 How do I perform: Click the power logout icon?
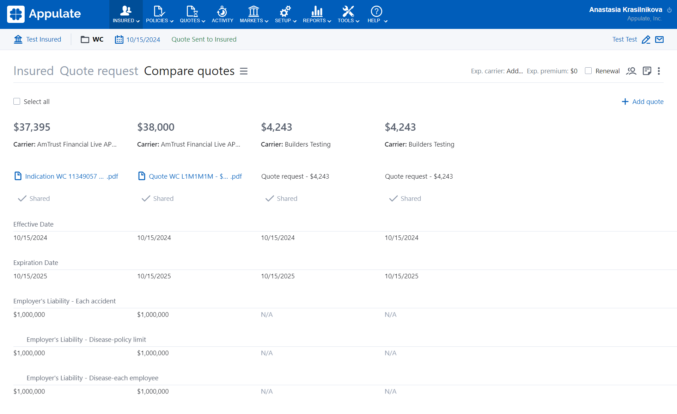click(x=669, y=10)
